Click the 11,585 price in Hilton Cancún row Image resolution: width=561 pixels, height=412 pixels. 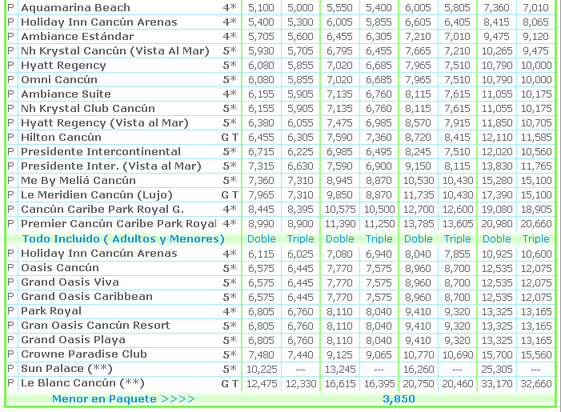(x=536, y=138)
